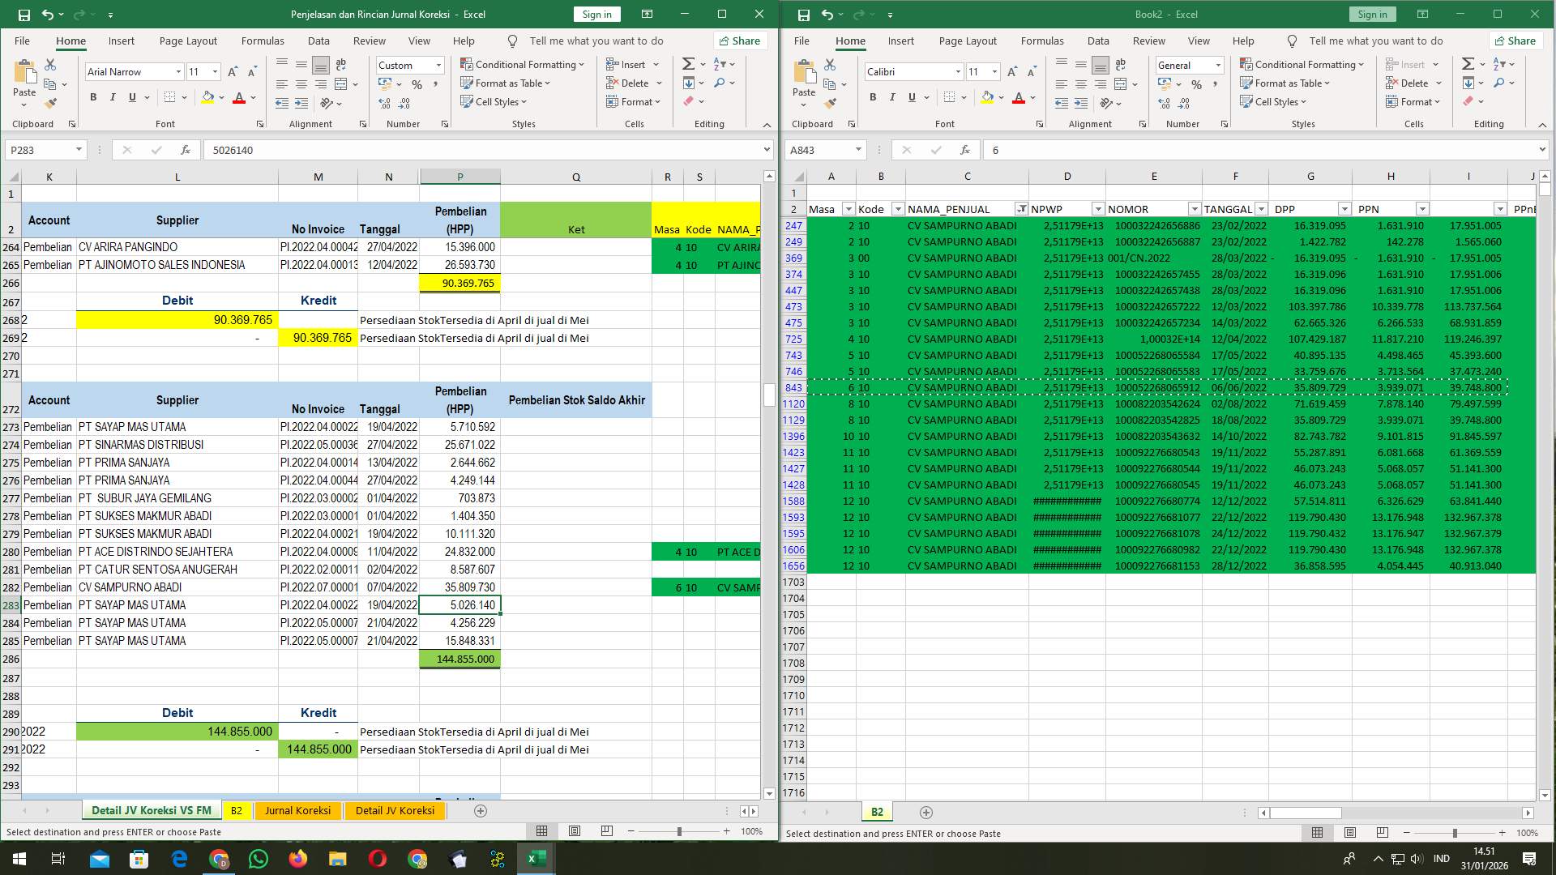The height and width of the screenshot is (875, 1556).
Task: Switch to the Formulas ribbon tab
Action: (x=263, y=41)
